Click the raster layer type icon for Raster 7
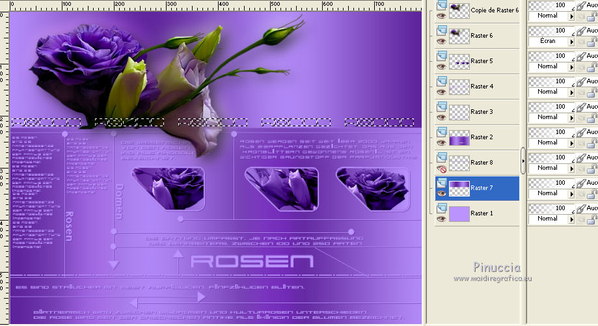Viewport: 598px width, 326px height. (x=442, y=183)
